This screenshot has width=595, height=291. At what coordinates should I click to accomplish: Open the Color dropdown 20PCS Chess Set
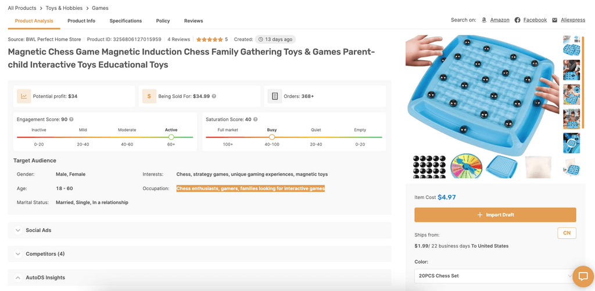tap(495, 275)
